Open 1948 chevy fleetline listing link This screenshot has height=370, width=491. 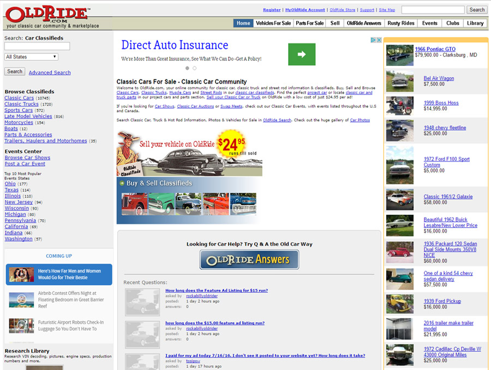coord(445,128)
